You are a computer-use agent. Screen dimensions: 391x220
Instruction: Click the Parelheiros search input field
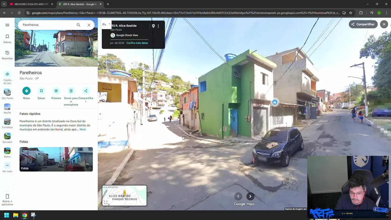coord(47,25)
